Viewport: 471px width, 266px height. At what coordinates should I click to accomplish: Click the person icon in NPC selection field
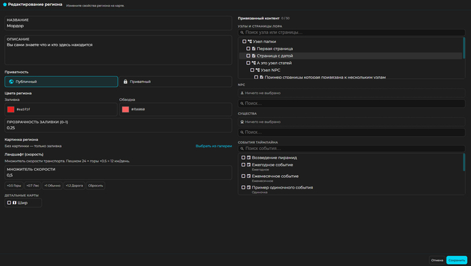(242, 93)
